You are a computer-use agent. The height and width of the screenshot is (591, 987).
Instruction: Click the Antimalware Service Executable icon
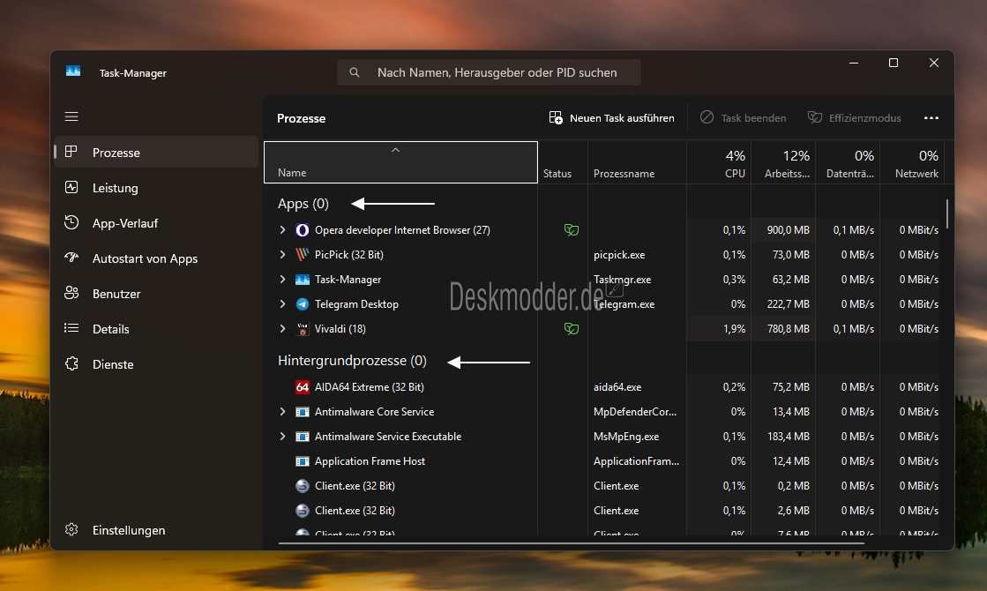[x=303, y=436]
